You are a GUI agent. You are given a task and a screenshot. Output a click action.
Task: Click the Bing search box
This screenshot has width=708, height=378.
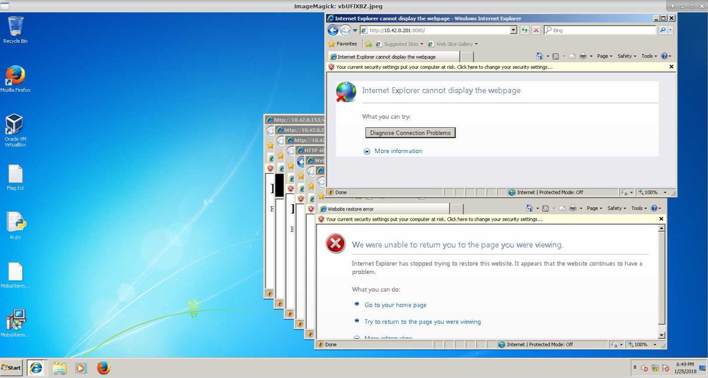point(599,30)
